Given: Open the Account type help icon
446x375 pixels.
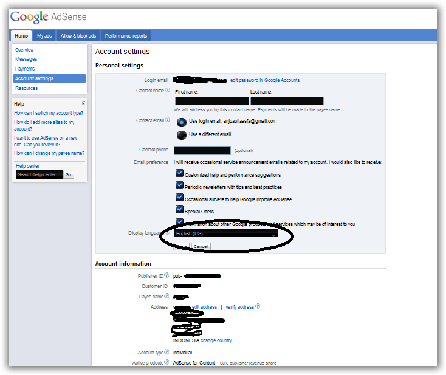Looking at the screenshot, I should pyautogui.click(x=166, y=352).
